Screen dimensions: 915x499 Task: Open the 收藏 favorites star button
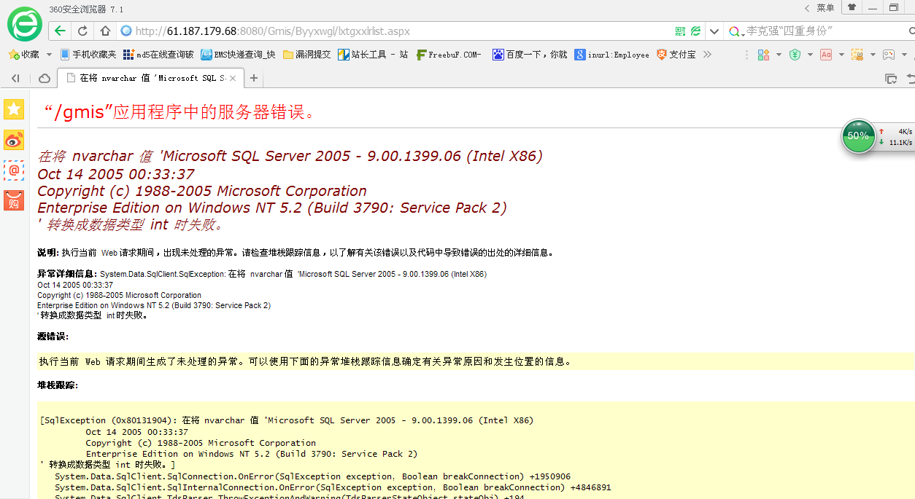[24, 55]
